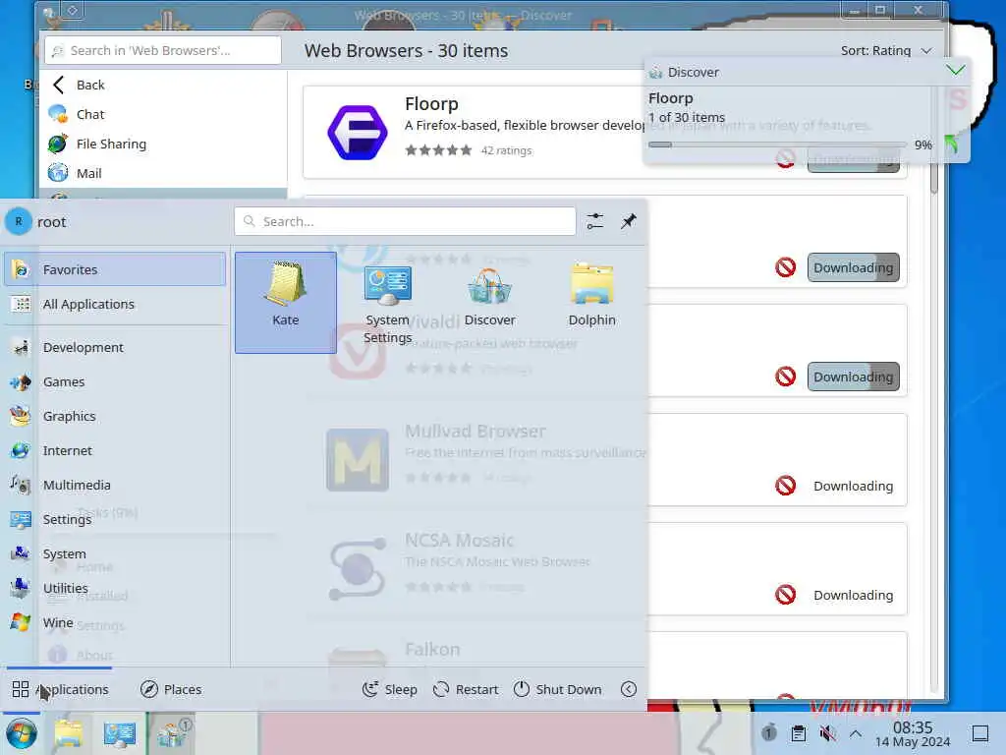Open the Multimedia category
Image resolution: width=1006 pixels, height=755 pixels.
pyautogui.click(x=115, y=486)
